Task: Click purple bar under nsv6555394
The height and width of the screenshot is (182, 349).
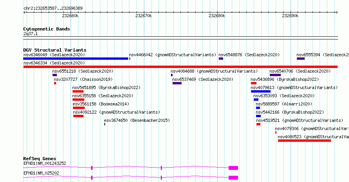Action: tap(301, 59)
